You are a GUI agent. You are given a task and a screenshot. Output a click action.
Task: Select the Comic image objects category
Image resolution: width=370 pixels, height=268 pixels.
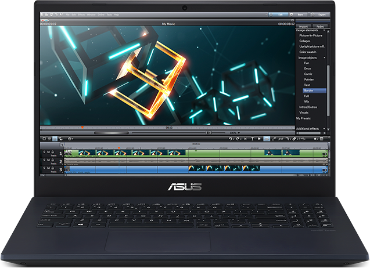point(308,74)
